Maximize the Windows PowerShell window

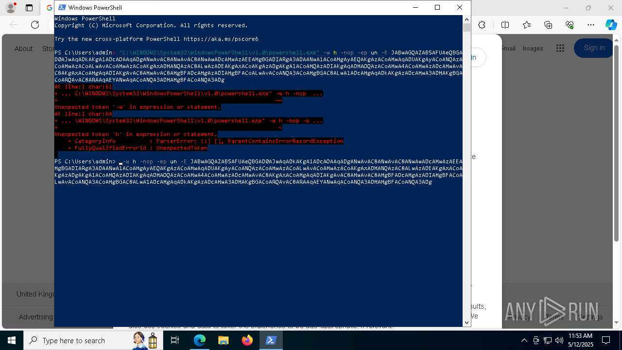(437, 7)
